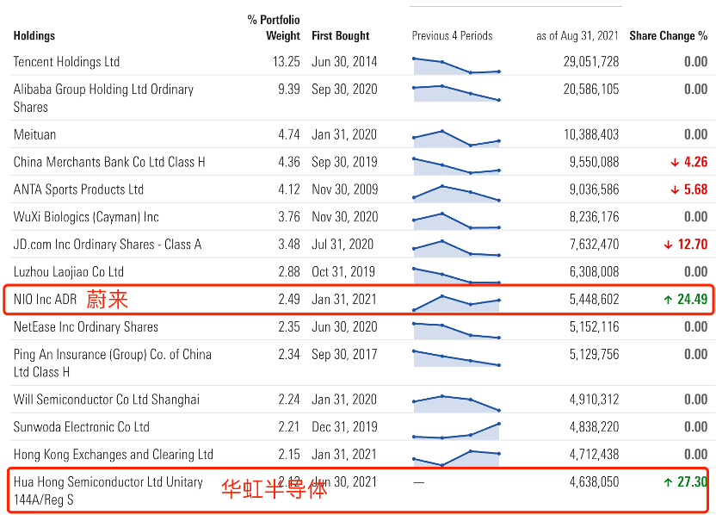Select the Dec 31, 2019 first bought date
The height and width of the screenshot is (515, 716).
(344, 427)
